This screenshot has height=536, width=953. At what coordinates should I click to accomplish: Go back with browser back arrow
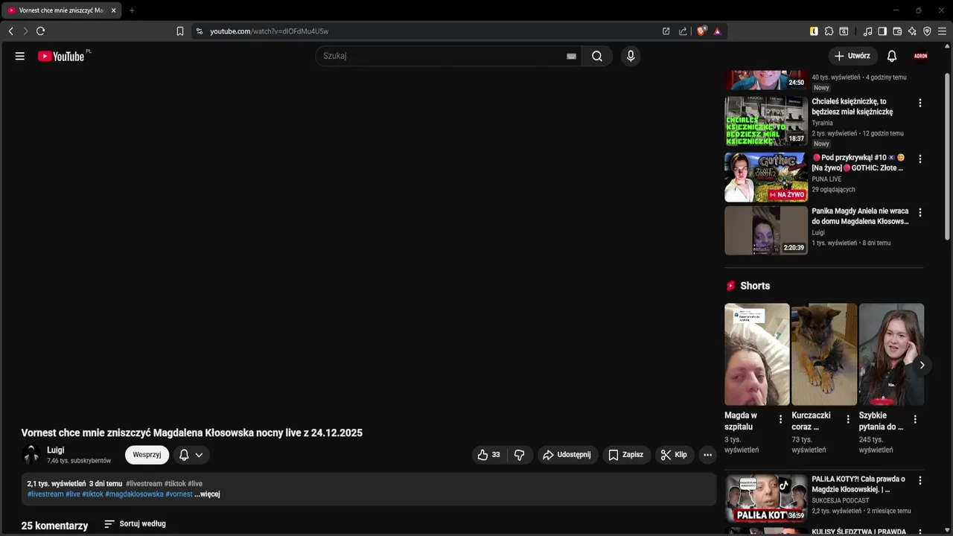pyautogui.click(x=10, y=31)
